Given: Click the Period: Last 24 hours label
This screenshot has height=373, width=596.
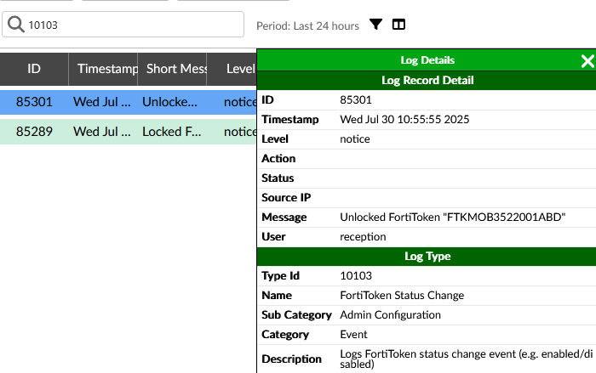Looking at the screenshot, I should [x=307, y=26].
